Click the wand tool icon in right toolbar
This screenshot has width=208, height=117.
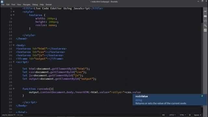pyautogui.click(x=205, y=25)
